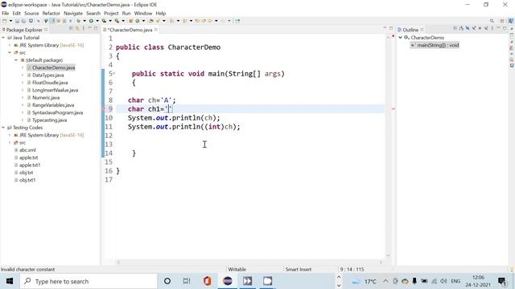This screenshot has height=289, width=515.
Task: Minimize the Package Explorer view
Action: pos(89,29)
